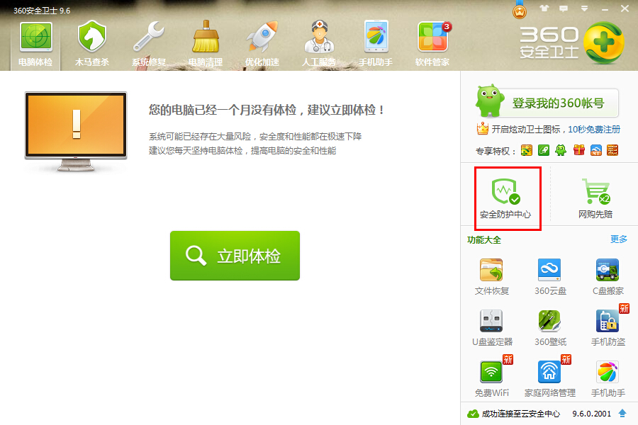Open the 手机助手 toolbar item
Image resolution: width=638 pixels, height=425 pixels.
pos(376,45)
